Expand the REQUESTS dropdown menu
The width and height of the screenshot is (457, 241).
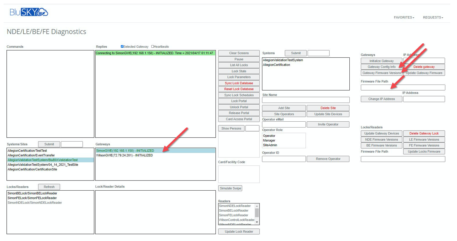click(x=433, y=17)
